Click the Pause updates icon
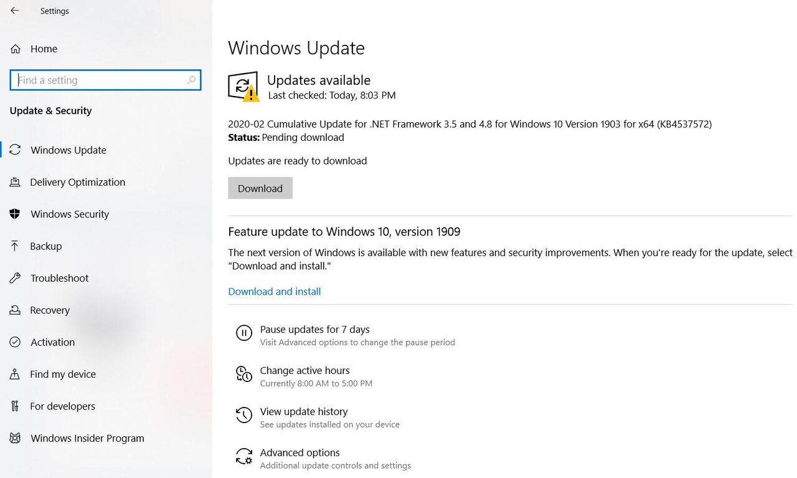 tap(243, 333)
